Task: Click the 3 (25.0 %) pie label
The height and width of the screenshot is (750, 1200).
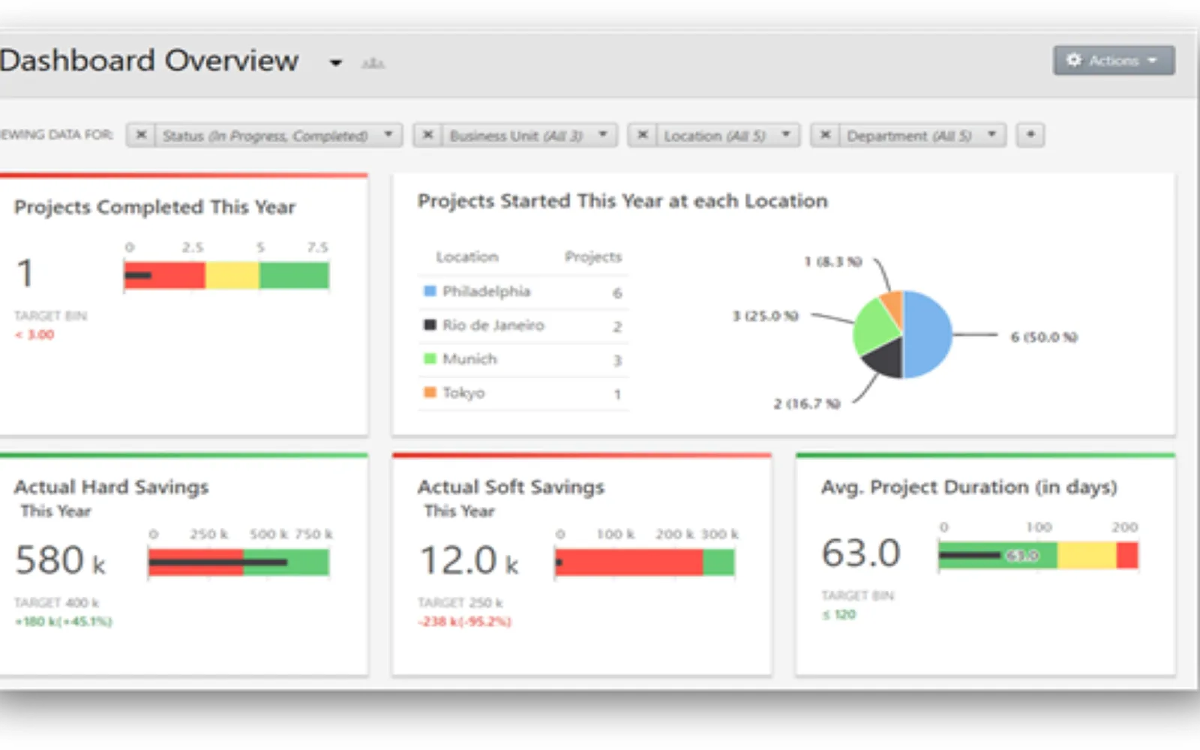Action: (x=765, y=316)
